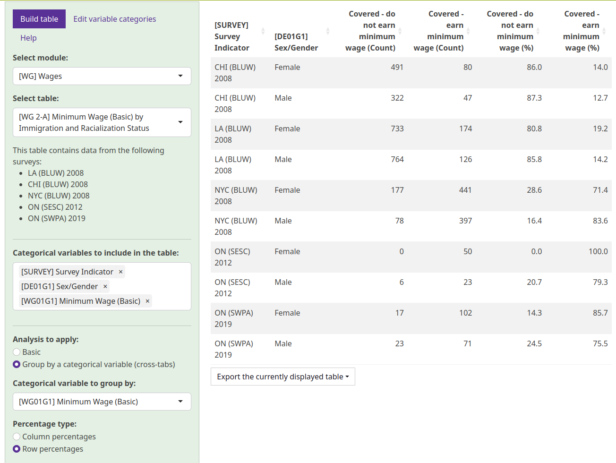Open the Select module dropdown
This screenshot has width=616, height=463.
[102, 76]
